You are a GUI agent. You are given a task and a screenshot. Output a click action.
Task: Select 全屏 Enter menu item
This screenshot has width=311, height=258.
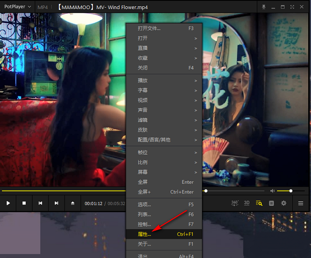tap(164, 182)
